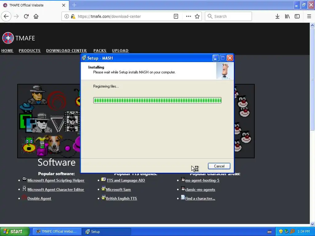
Task: Show sidebars icon in the browser toolbar
Action: (x=297, y=16)
